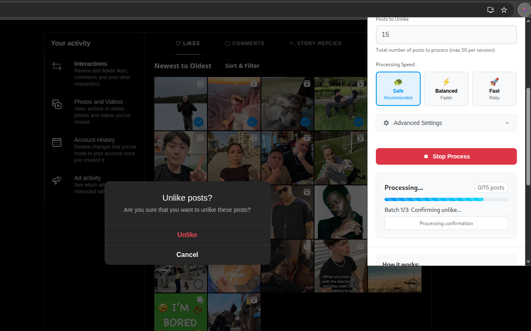This screenshot has height=331, width=531.
Task: Deselect the sunset selfie checkmark
Action: click(x=252, y=122)
